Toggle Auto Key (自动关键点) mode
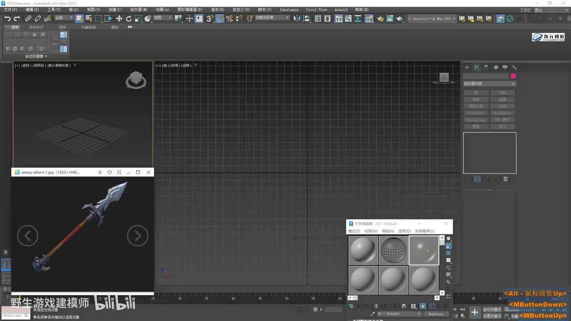571x321 pixels. (x=492, y=309)
